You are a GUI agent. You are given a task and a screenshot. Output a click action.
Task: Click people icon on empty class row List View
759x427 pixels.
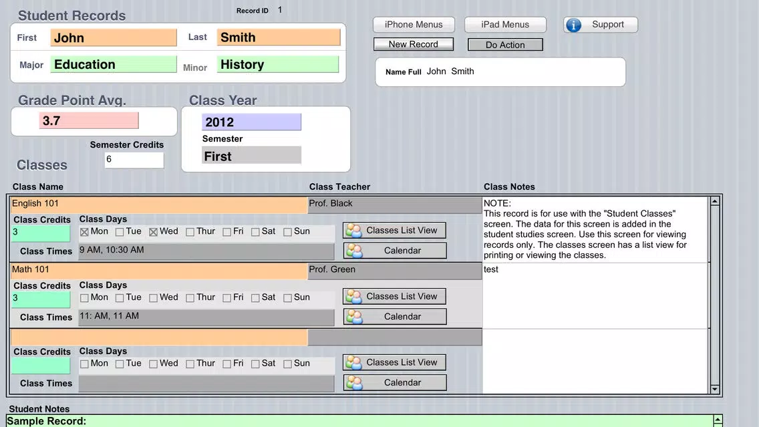[354, 362]
